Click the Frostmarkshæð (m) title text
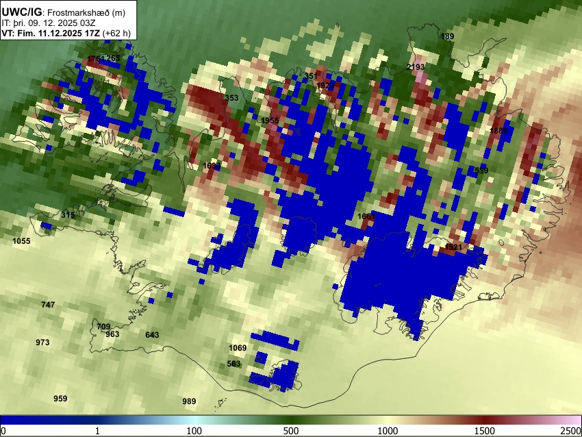Image resolution: width=582 pixels, height=437 pixels. pyautogui.click(x=86, y=12)
